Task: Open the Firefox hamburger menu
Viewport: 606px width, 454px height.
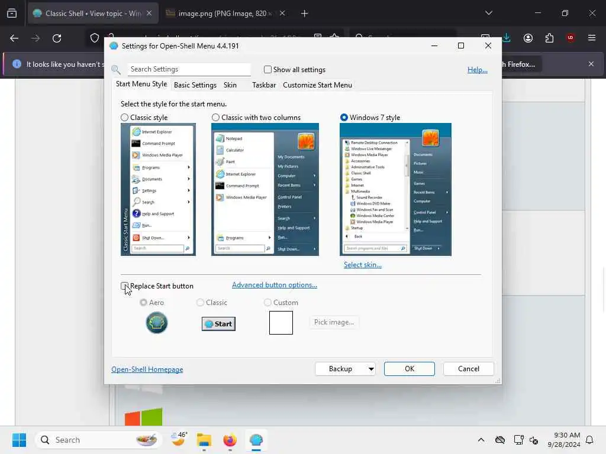Action: click(x=592, y=38)
